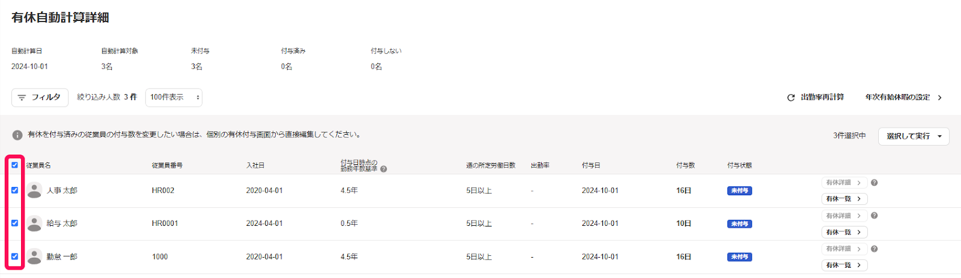The width and height of the screenshot is (961, 278).
Task: Open the フィルタ filter panel
Action: pos(40,97)
